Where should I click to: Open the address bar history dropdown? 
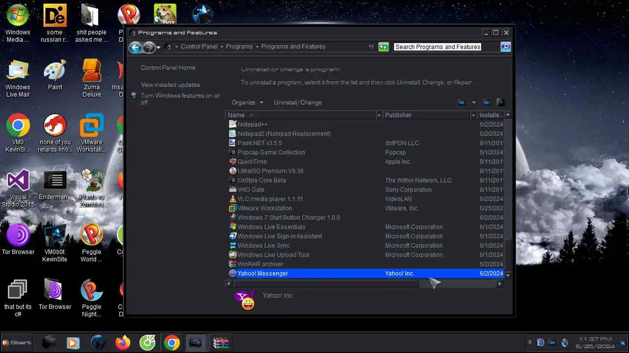pos(371,47)
